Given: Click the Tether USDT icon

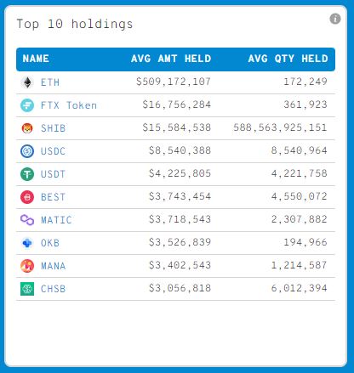Looking at the screenshot, I should (27, 174).
